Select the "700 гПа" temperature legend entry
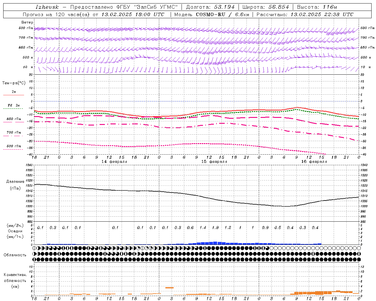The image size is (376, 301). click(14, 133)
